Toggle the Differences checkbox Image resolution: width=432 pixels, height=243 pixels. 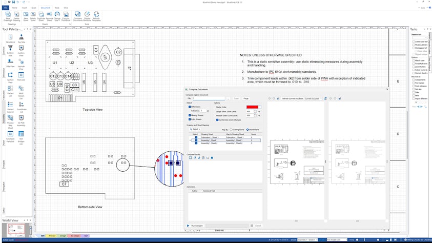[189, 107]
